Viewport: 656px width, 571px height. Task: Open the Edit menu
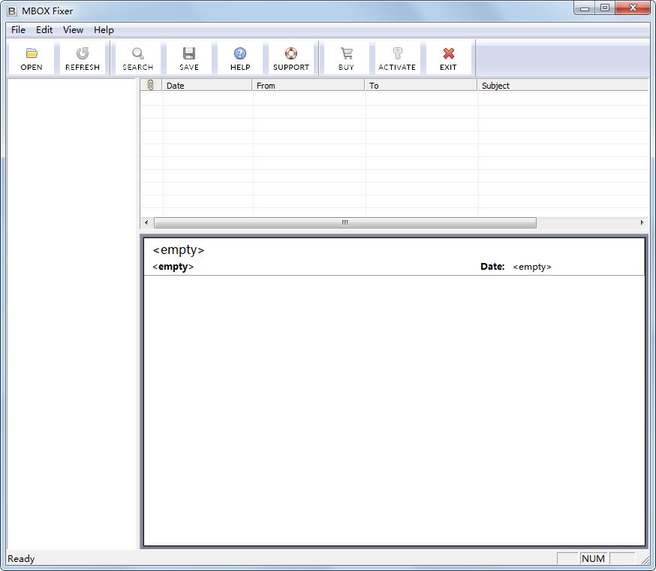point(44,29)
